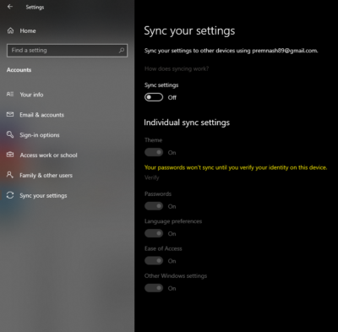This screenshot has width=338, height=332.
Task: Open Home via the house icon
Action: pos(10,30)
